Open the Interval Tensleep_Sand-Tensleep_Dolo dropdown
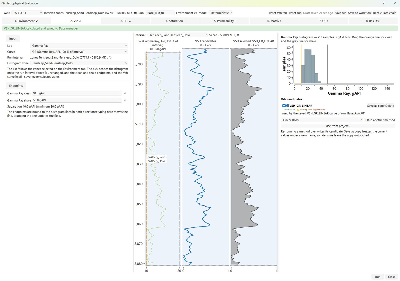 tap(178, 35)
